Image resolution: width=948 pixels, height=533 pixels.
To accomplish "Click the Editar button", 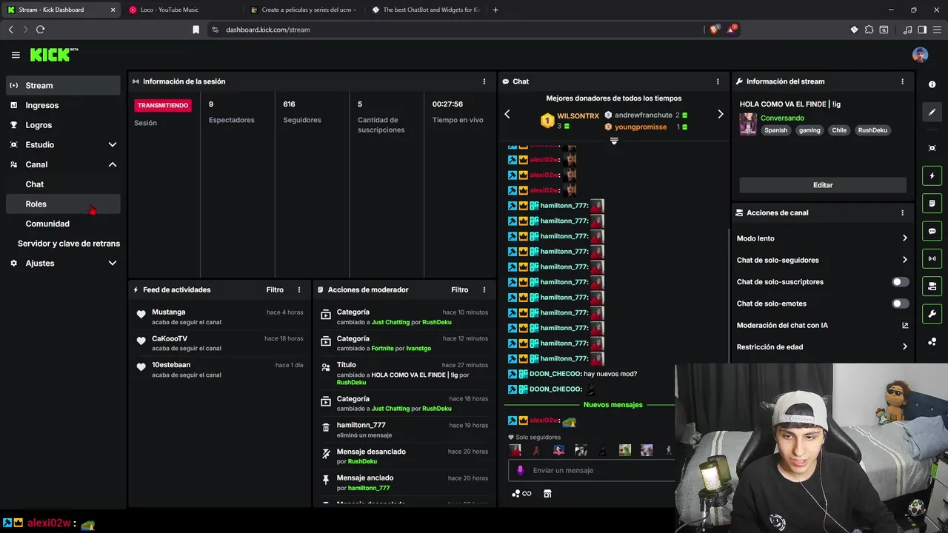I will [822, 185].
